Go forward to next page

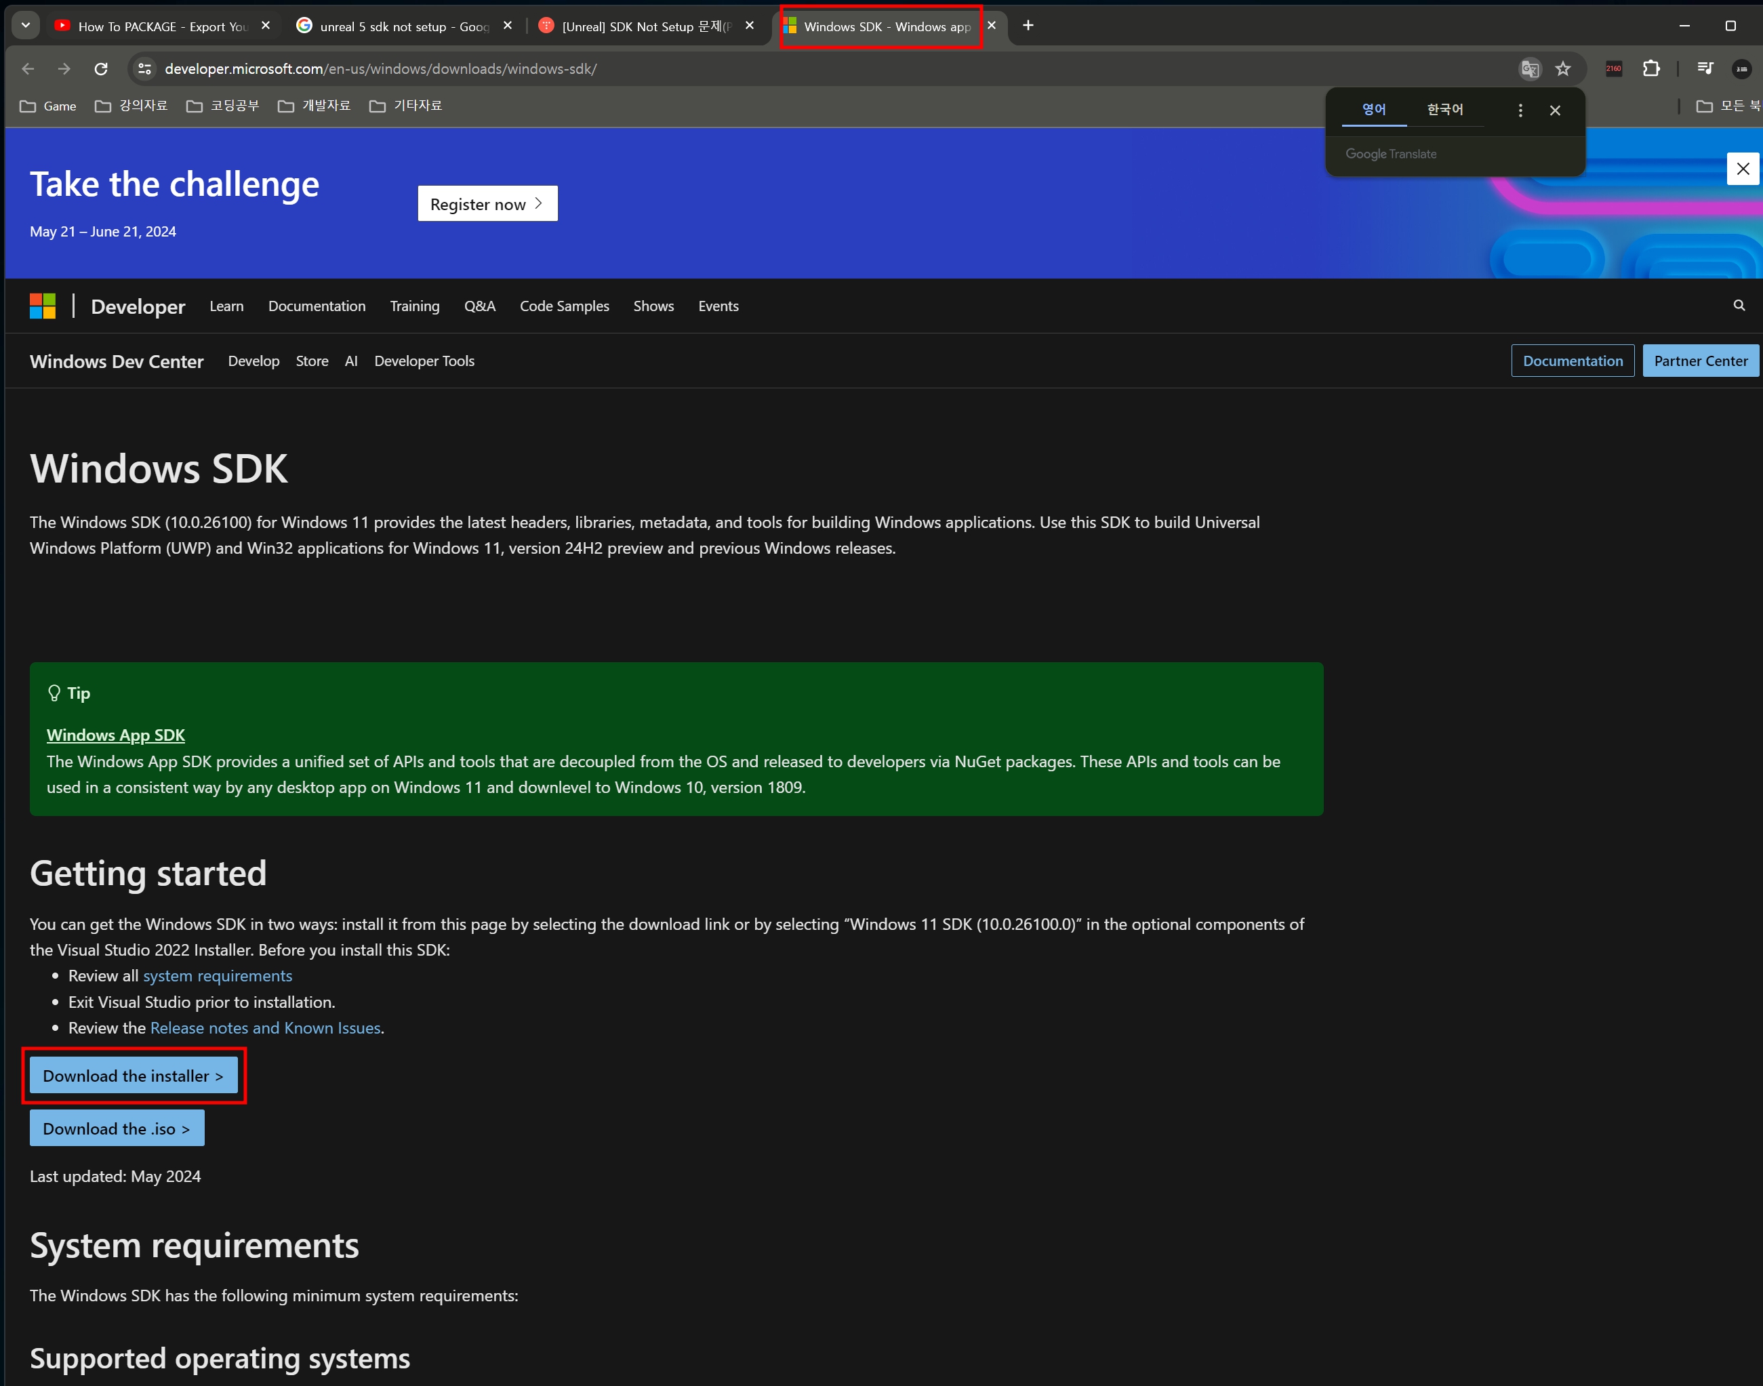[64, 69]
